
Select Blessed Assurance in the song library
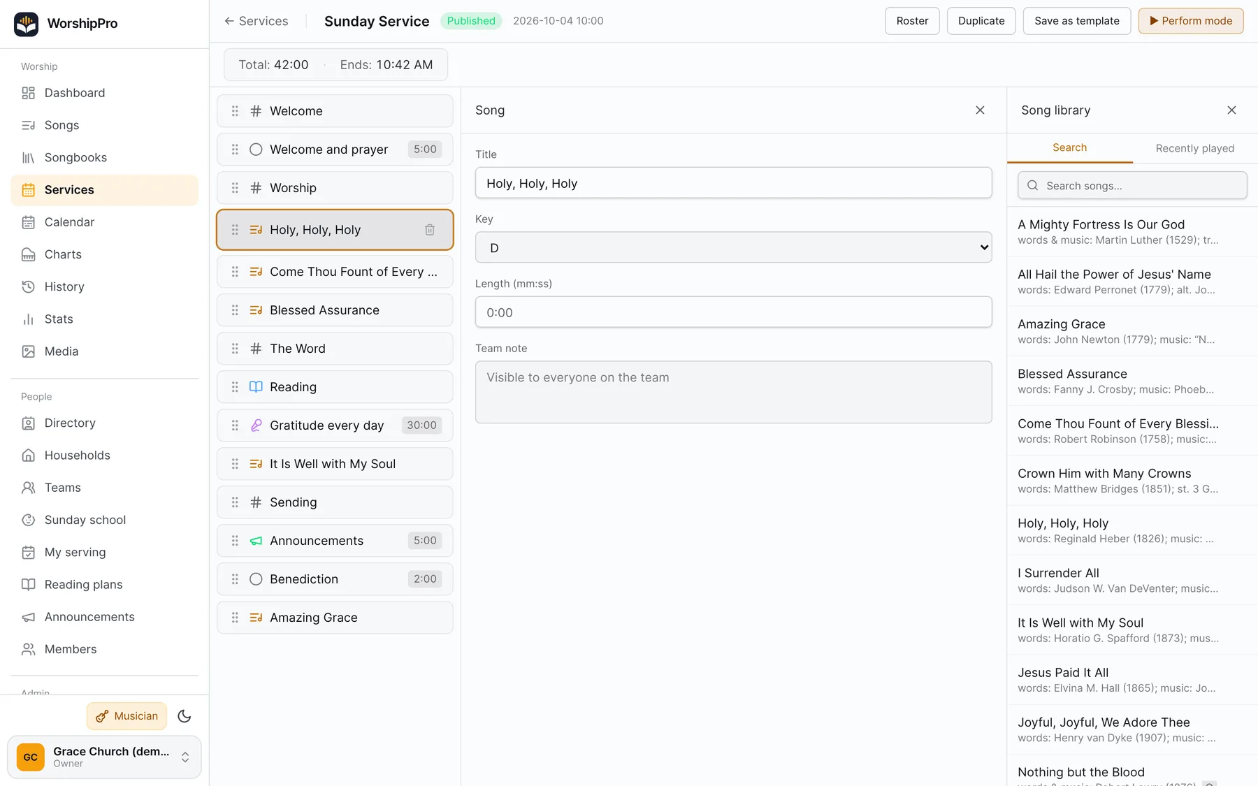[1132, 381]
